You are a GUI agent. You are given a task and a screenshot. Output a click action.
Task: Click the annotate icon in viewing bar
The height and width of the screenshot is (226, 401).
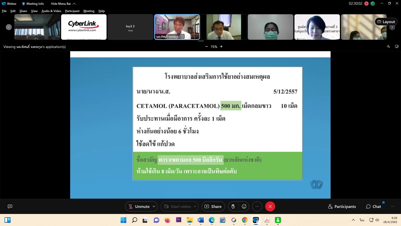[388, 46]
